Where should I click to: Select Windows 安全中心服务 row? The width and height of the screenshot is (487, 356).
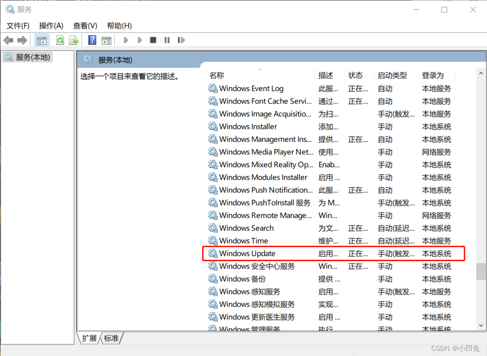329,267
